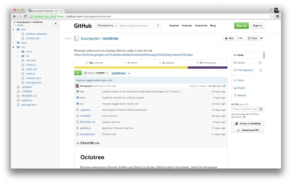Click the GitHub logo
Viewport: 292px width, 183px height.
[x=83, y=26]
